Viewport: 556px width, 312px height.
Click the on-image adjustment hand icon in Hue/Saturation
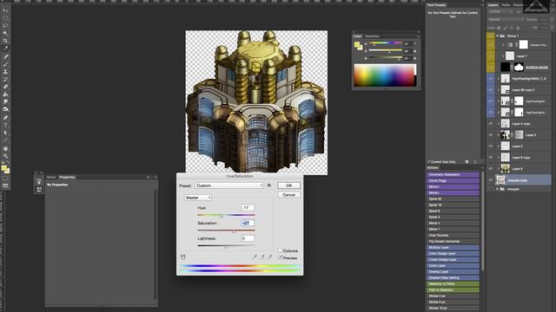point(183,257)
